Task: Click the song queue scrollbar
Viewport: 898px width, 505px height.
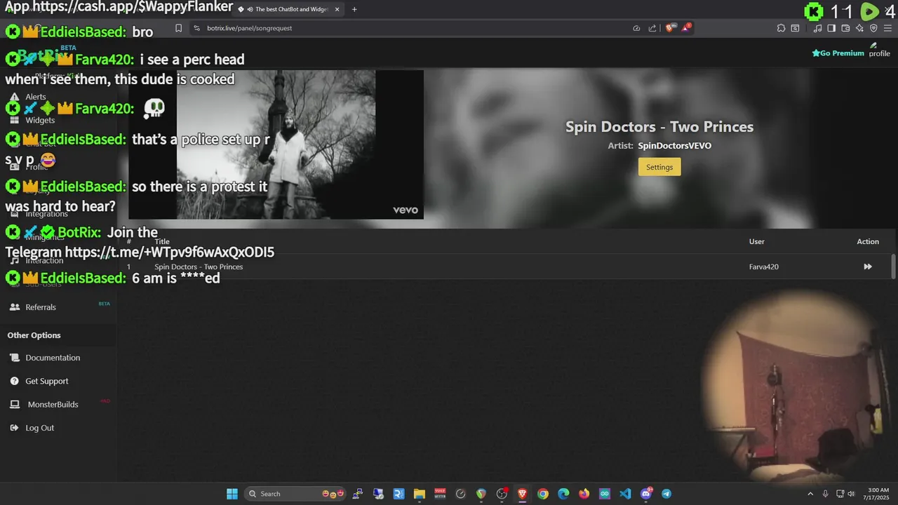Action: point(893,267)
